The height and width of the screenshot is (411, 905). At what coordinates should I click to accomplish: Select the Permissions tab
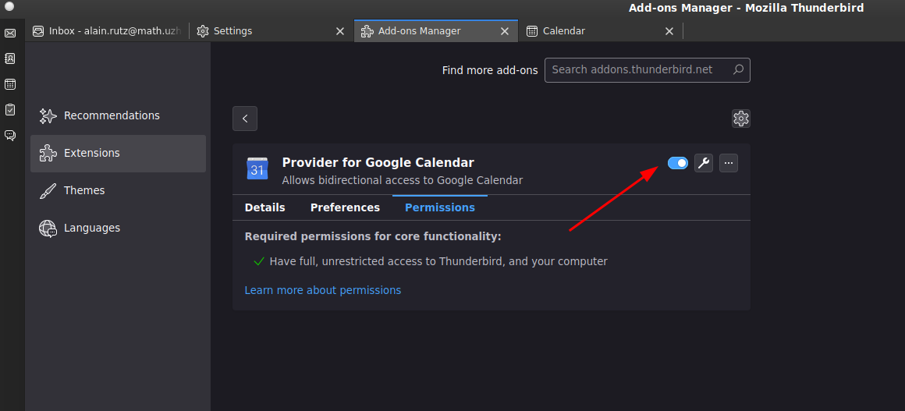(x=440, y=207)
